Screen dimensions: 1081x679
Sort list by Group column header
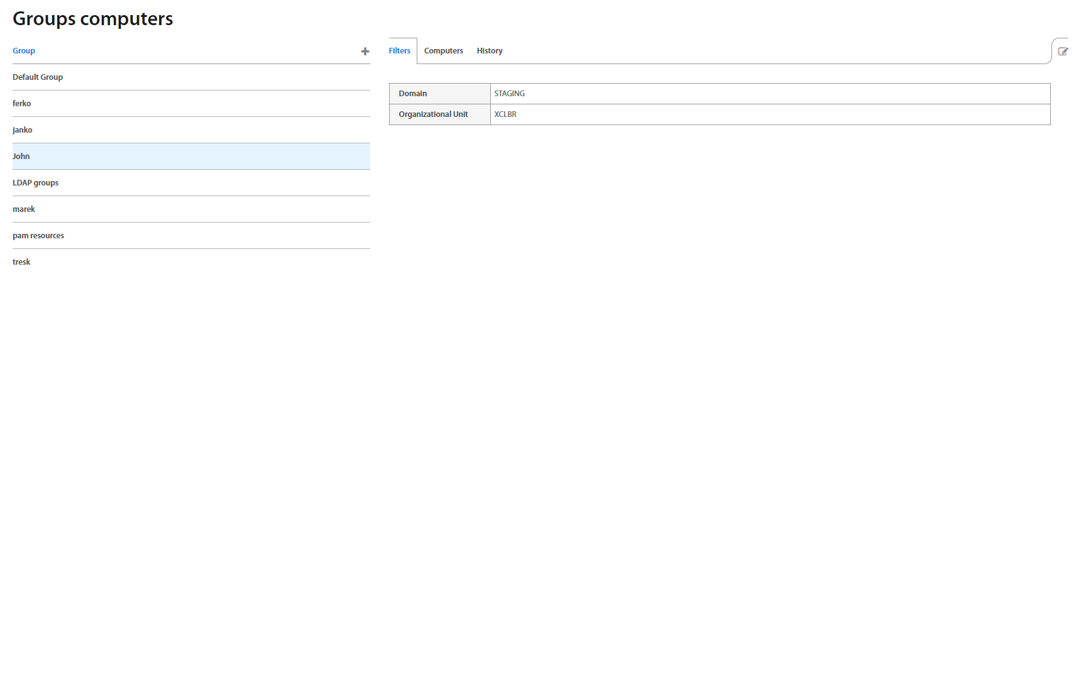24,51
